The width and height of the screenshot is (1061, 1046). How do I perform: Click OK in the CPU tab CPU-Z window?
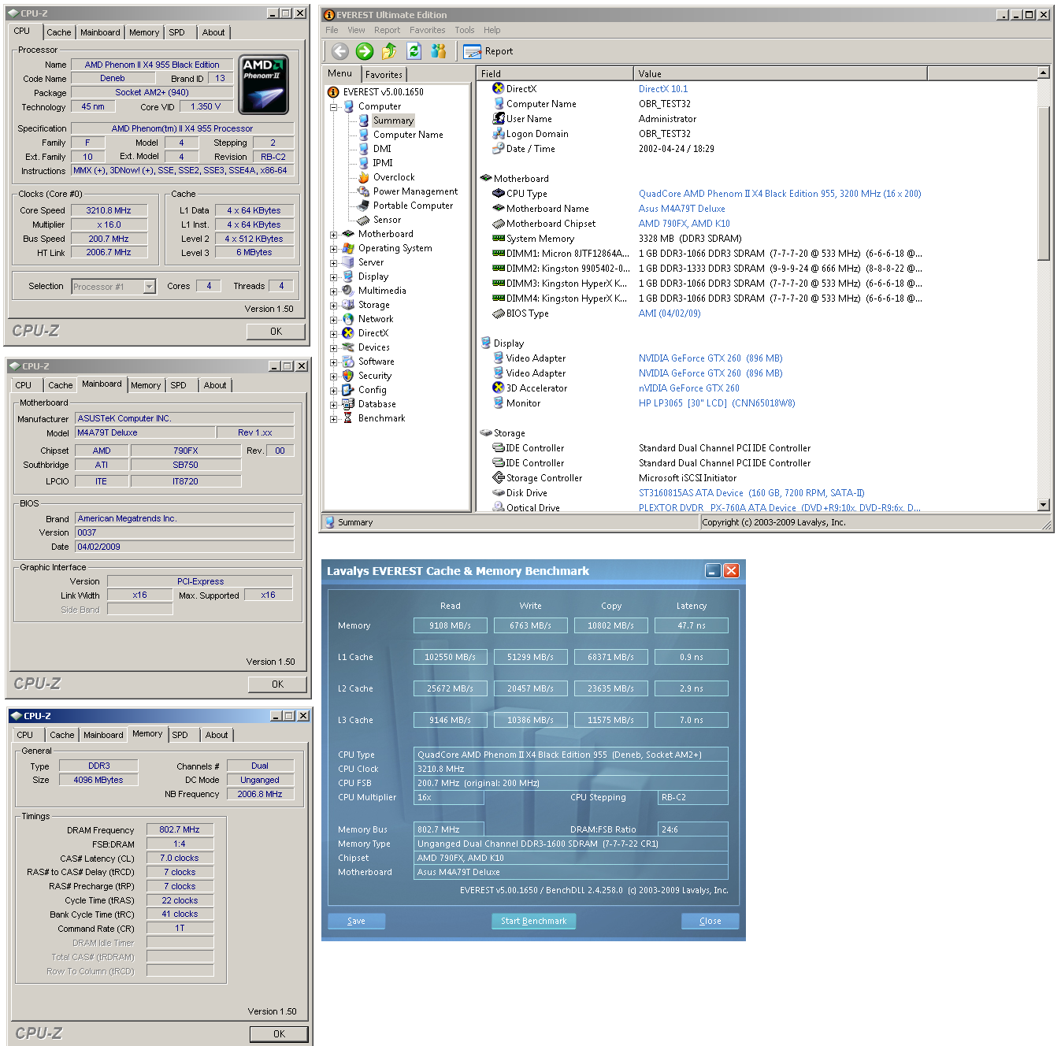(x=276, y=332)
